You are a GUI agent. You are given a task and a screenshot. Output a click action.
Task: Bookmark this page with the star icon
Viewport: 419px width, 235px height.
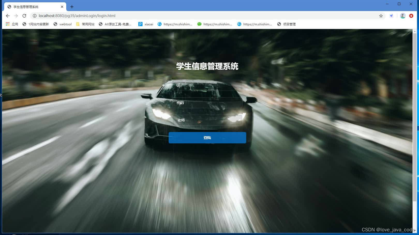coord(381,16)
